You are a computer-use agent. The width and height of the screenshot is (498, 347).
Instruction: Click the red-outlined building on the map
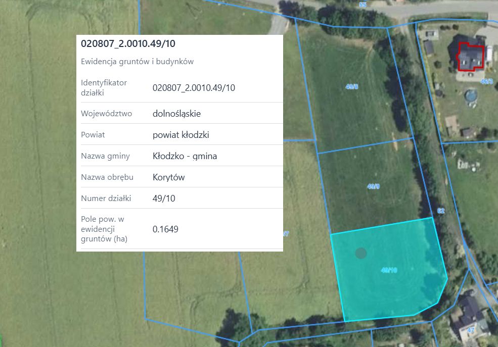coord(470,57)
